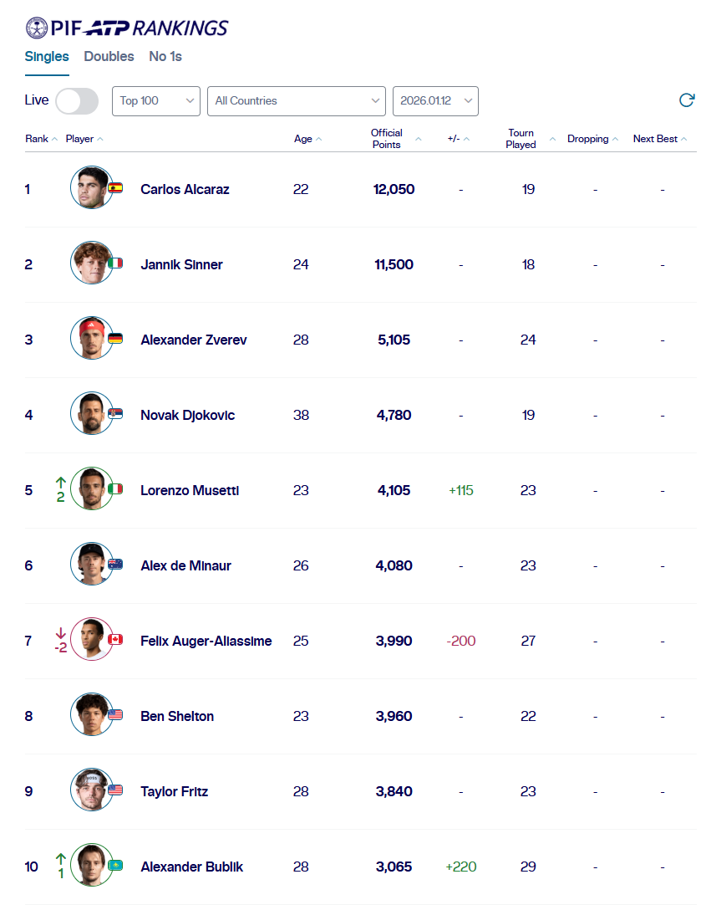Switch to the Doubles tab
Image resolution: width=706 pixels, height=905 pixels.
(x=109, y=57)
